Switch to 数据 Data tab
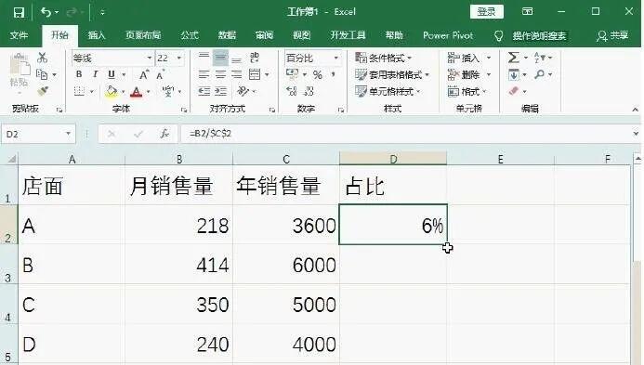644x365 pixels. point(227,35)
